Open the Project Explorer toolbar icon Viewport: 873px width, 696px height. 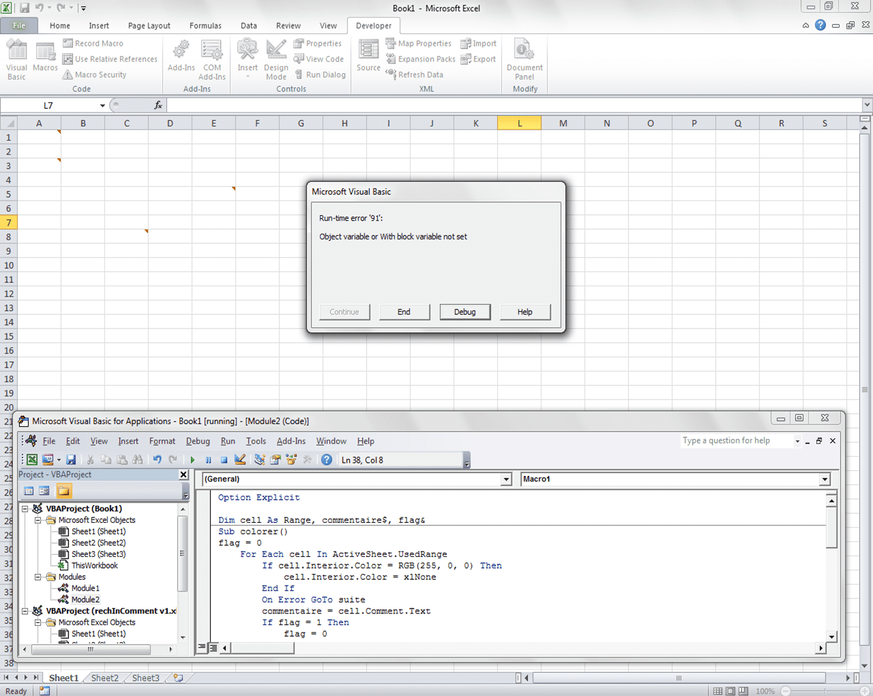click(259, 460)
